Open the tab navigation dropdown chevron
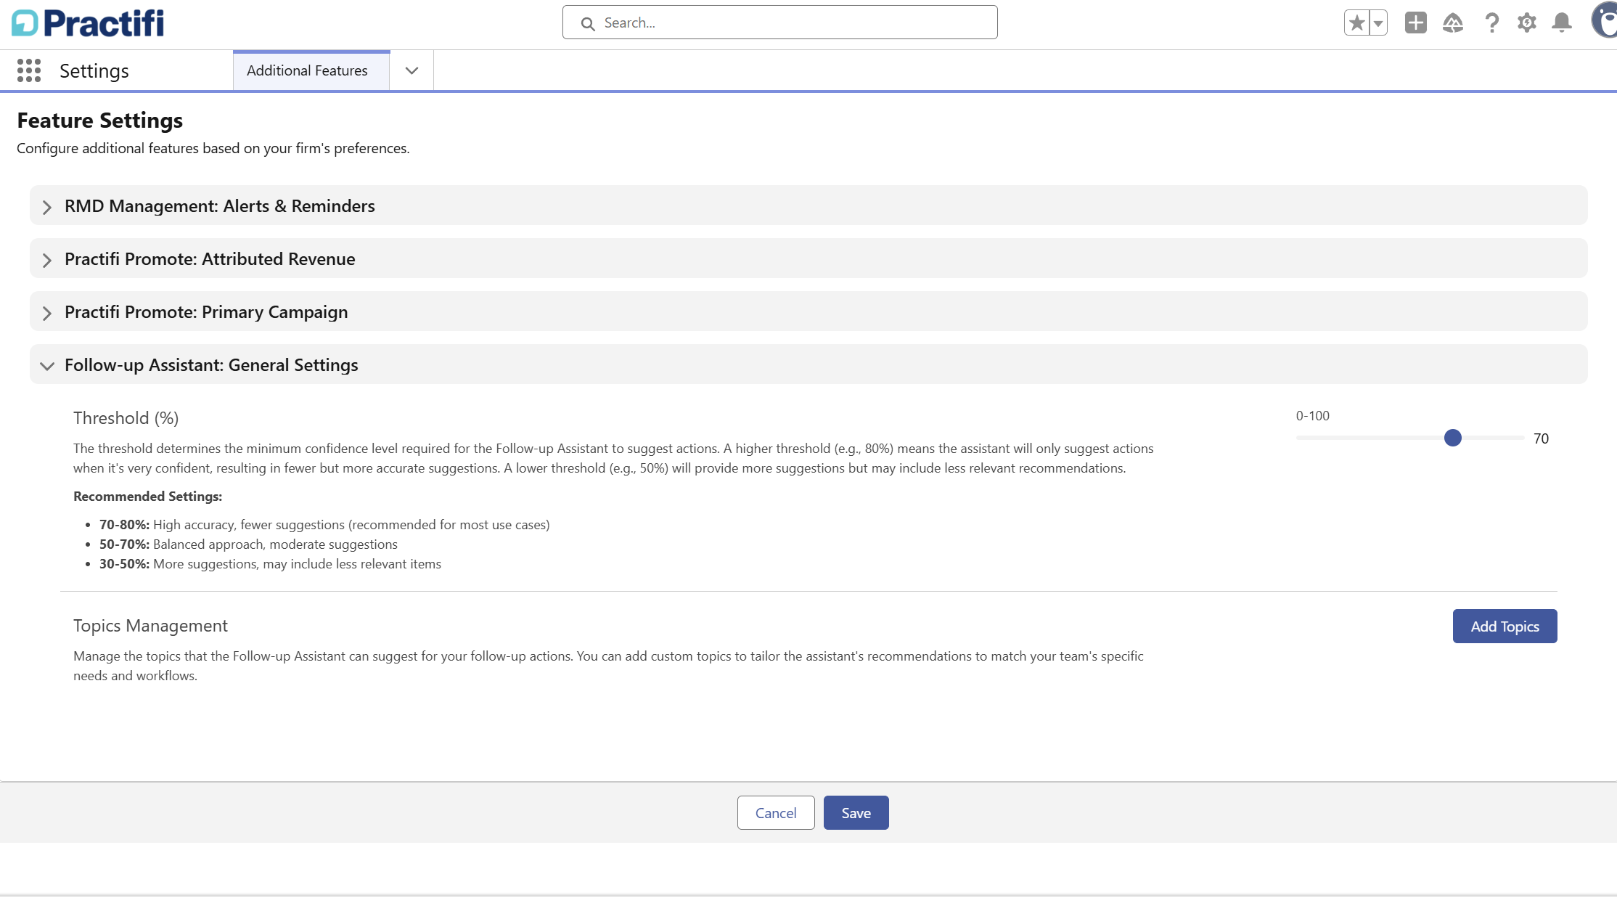 click(412, 70)
